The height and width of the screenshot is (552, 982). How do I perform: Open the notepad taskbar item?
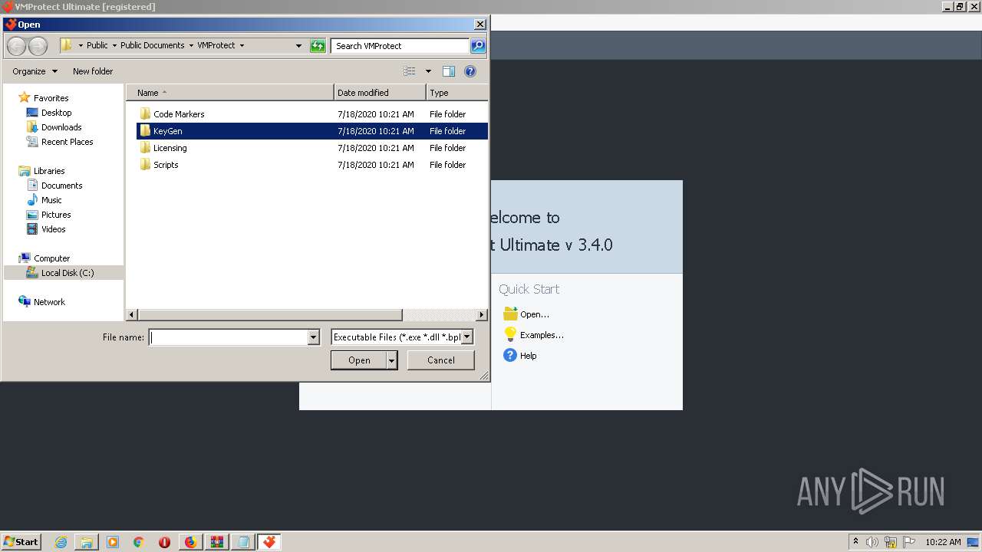point(242,542)
